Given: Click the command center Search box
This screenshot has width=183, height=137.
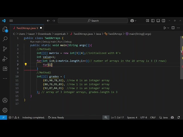Looking at the screenshot, I should (x=93, y=21).
